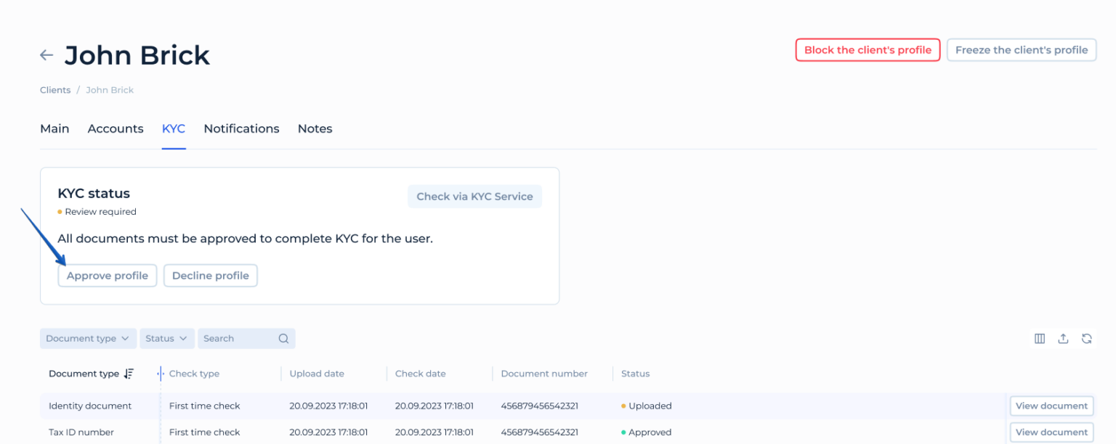Screen dimensions: 1116x444
Task: Open the column settings icon above the table
Action: (1039, 338)
